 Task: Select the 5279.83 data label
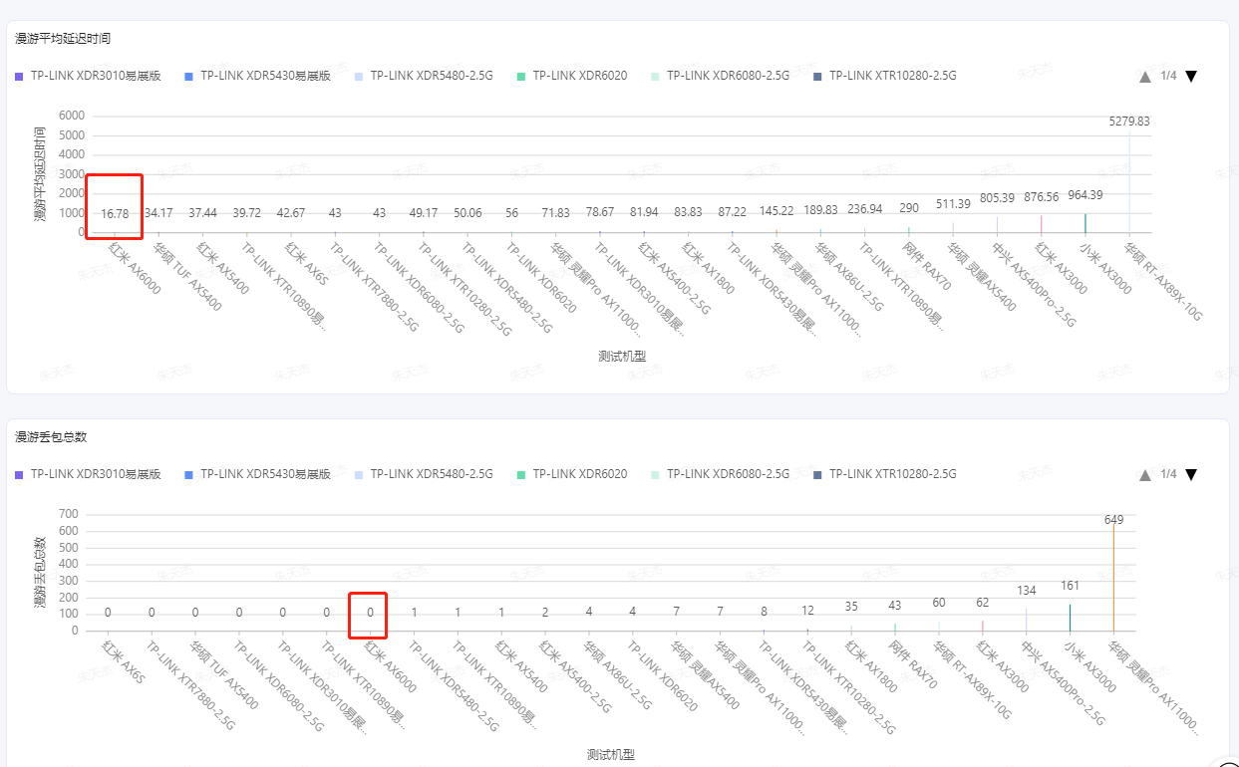[1129, 122]
